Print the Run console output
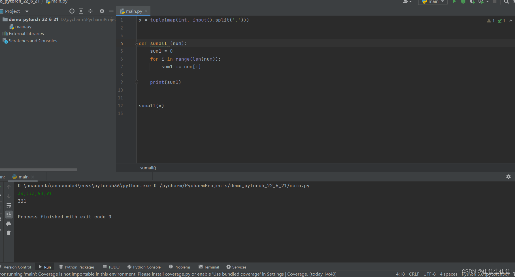Image resolution: width=515 pixels, height=277 pixels. pos(9,224)
